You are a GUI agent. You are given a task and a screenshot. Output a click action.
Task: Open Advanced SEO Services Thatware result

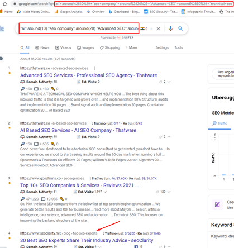(88, 75)
